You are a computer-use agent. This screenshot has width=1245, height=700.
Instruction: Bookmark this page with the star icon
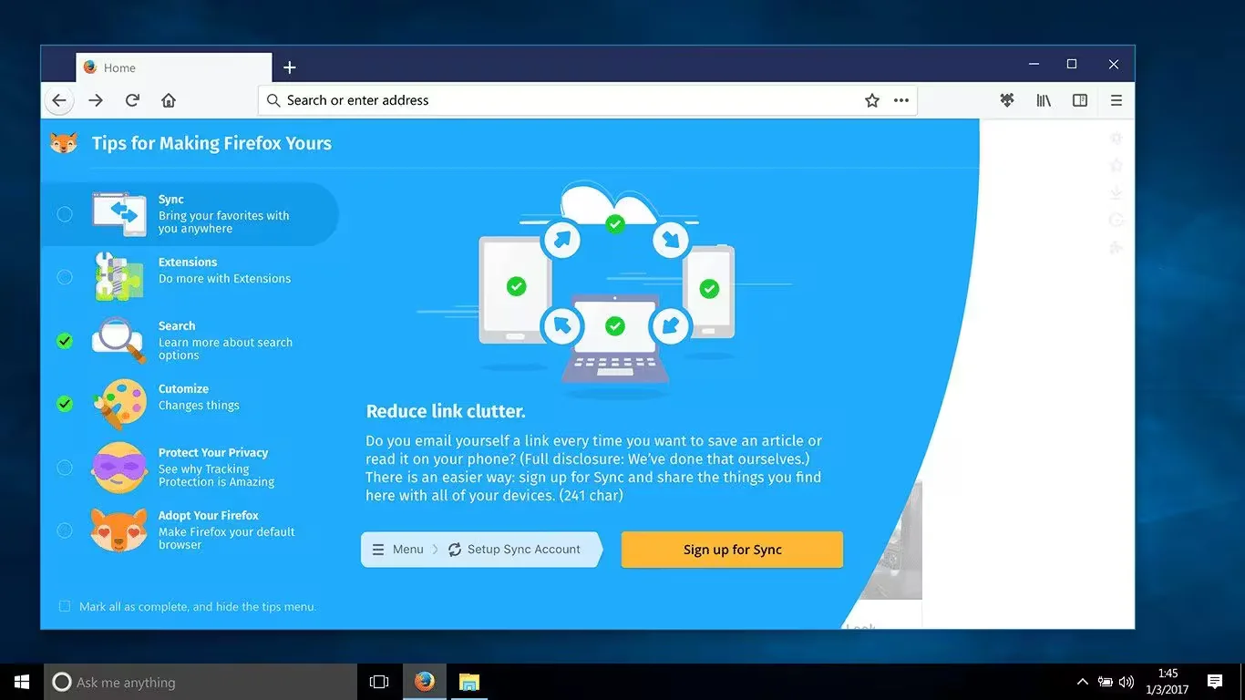click(x=872, y=100)
